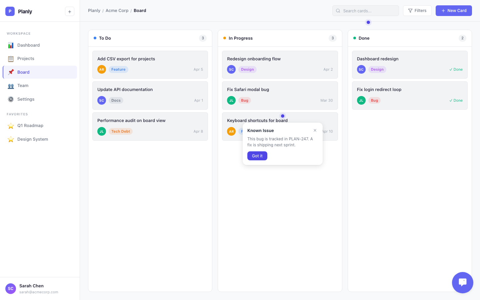Click the Tech Debt tag

[121, 131]
